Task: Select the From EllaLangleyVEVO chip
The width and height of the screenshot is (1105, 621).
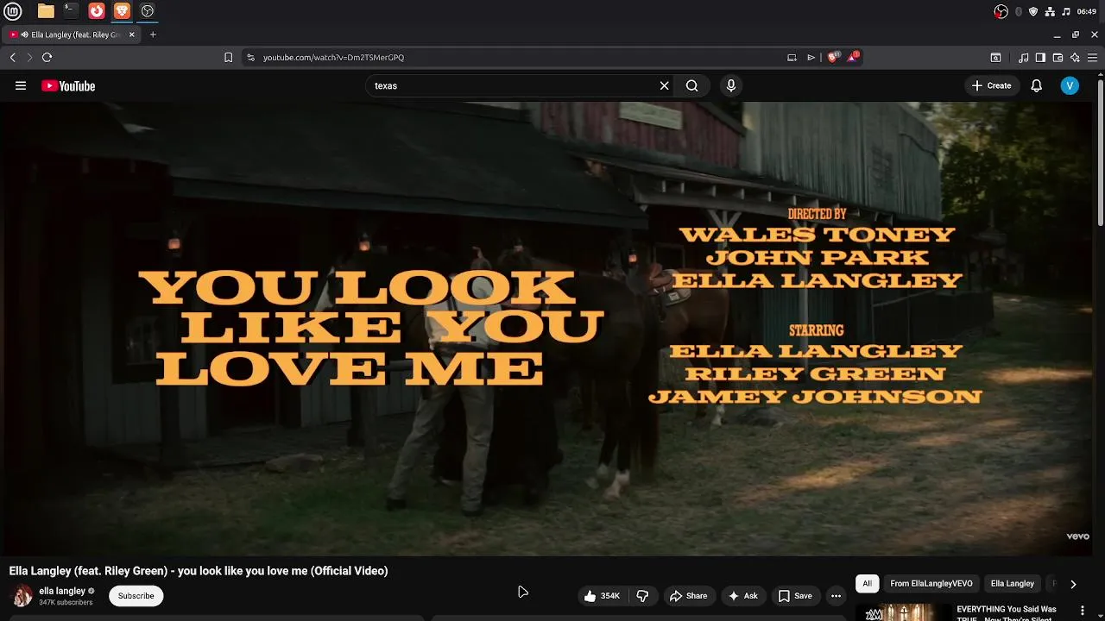Action: [x=931, y=583]
